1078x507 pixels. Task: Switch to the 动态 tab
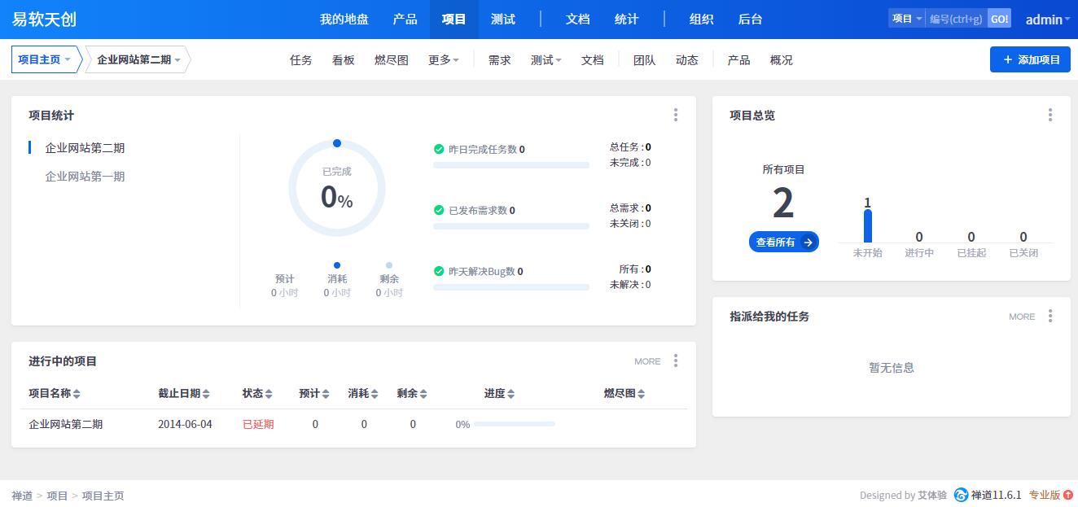click(x=687, y=59)
